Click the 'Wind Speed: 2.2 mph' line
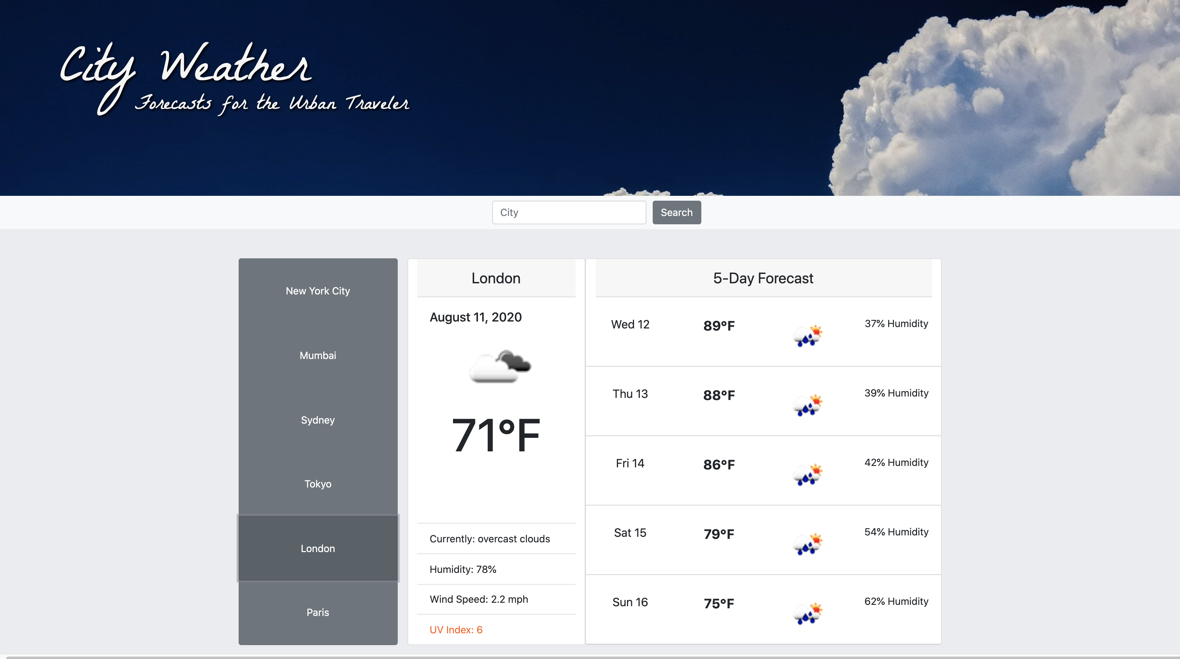Image resolution: width=1180 pixels, height=659 pixels. click(x=479, y=599)
